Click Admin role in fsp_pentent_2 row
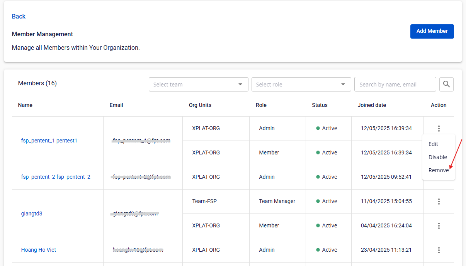Viewport: 466px width, 266px height. (x=267, y=177)
